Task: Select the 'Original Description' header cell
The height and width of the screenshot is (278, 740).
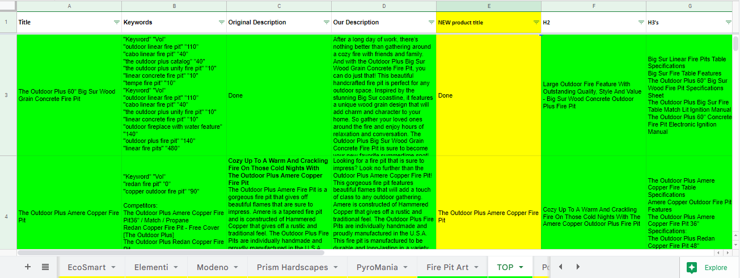Action: pos(279,23)
